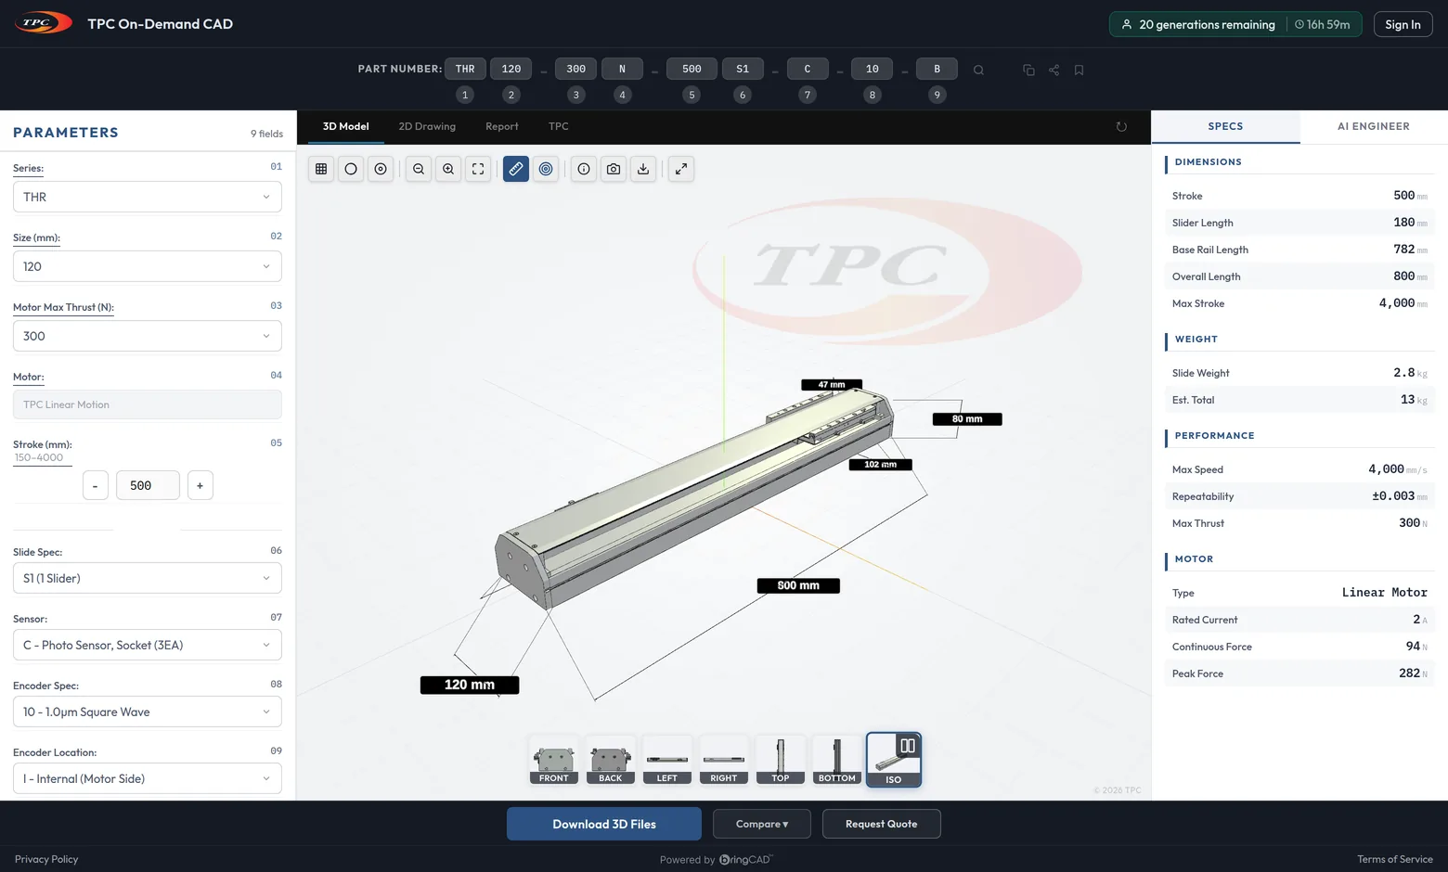Image resolution: width=1448 pixels, height=872 pixels.
Task: Click Request Quote button
Action: pyautogui.click(x=882, y=824)
